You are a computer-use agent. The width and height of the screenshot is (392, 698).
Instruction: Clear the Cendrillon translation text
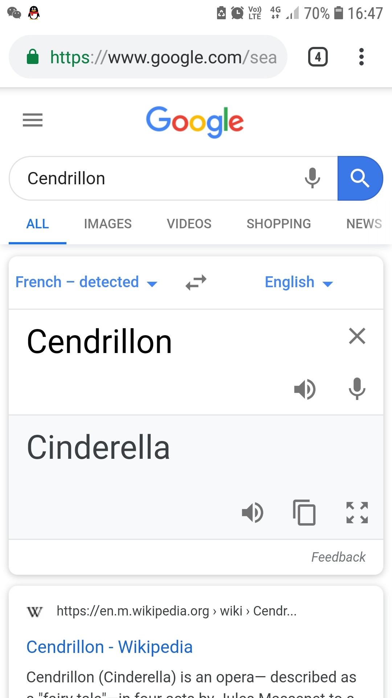click(x=357, y=336)
